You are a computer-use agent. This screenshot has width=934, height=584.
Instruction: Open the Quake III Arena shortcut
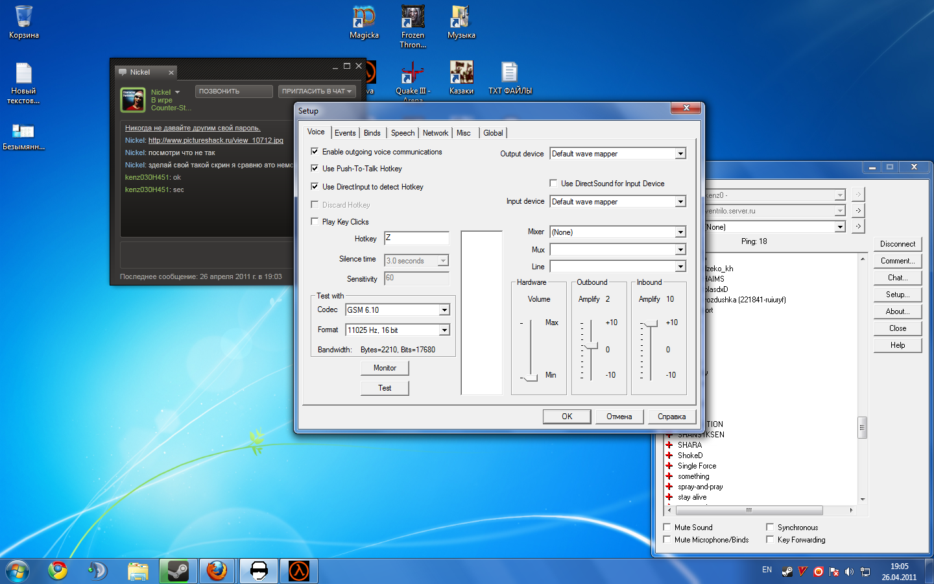point(413,82)
